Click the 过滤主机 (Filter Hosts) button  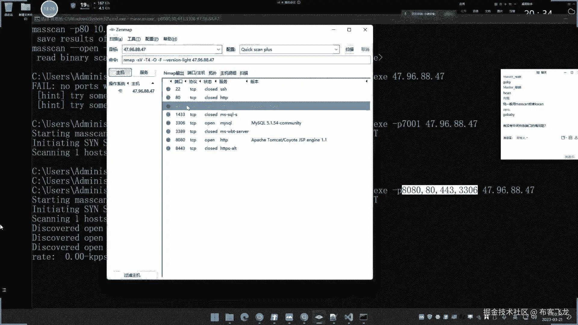pos(132,275)
